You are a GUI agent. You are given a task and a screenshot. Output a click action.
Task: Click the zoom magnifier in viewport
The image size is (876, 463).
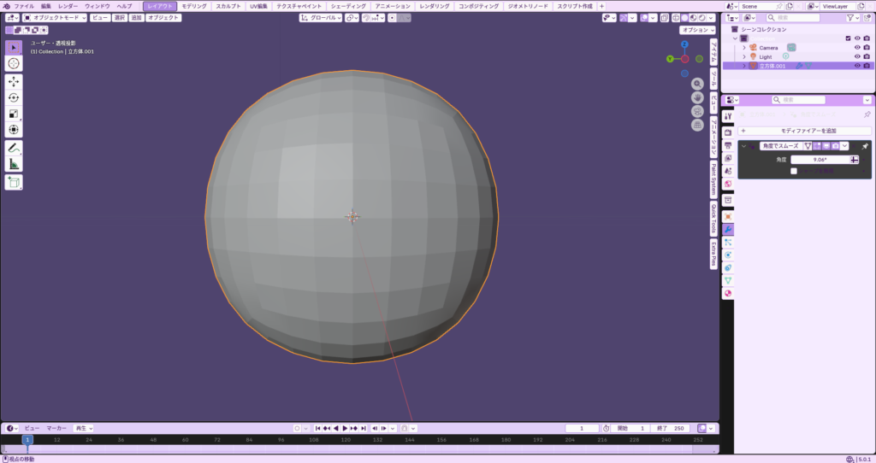[697, 84]
